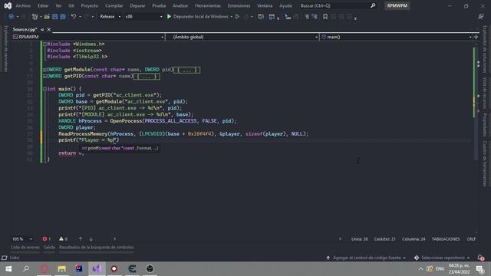The width and height of the screenshot is (491, 276).
Task: Click the Visual Studio taskbar icon
Action: 97,269
